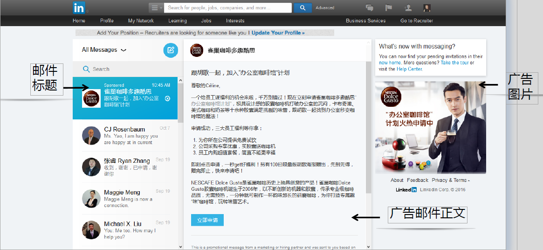Open CJ Rosenbaum conversation

125,135
